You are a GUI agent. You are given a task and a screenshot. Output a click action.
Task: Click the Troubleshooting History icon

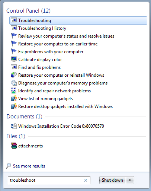click(14, 28)
